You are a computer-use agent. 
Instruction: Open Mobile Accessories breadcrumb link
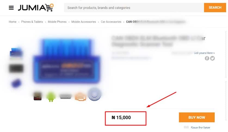pos(84,22)
